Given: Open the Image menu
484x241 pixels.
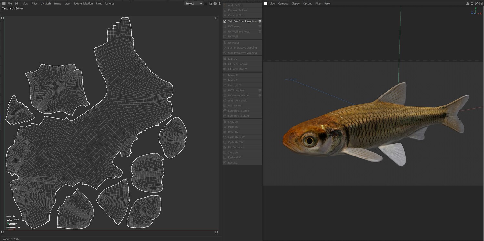Looking at the screenshot, I should tap(57, 3).
